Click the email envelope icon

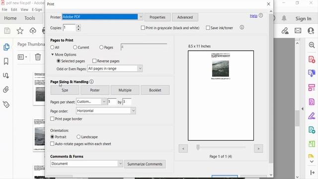pos(298,31)
